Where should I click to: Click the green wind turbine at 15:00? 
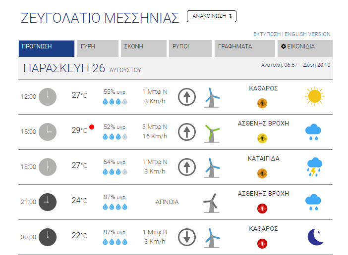click(x=212, y=133)
